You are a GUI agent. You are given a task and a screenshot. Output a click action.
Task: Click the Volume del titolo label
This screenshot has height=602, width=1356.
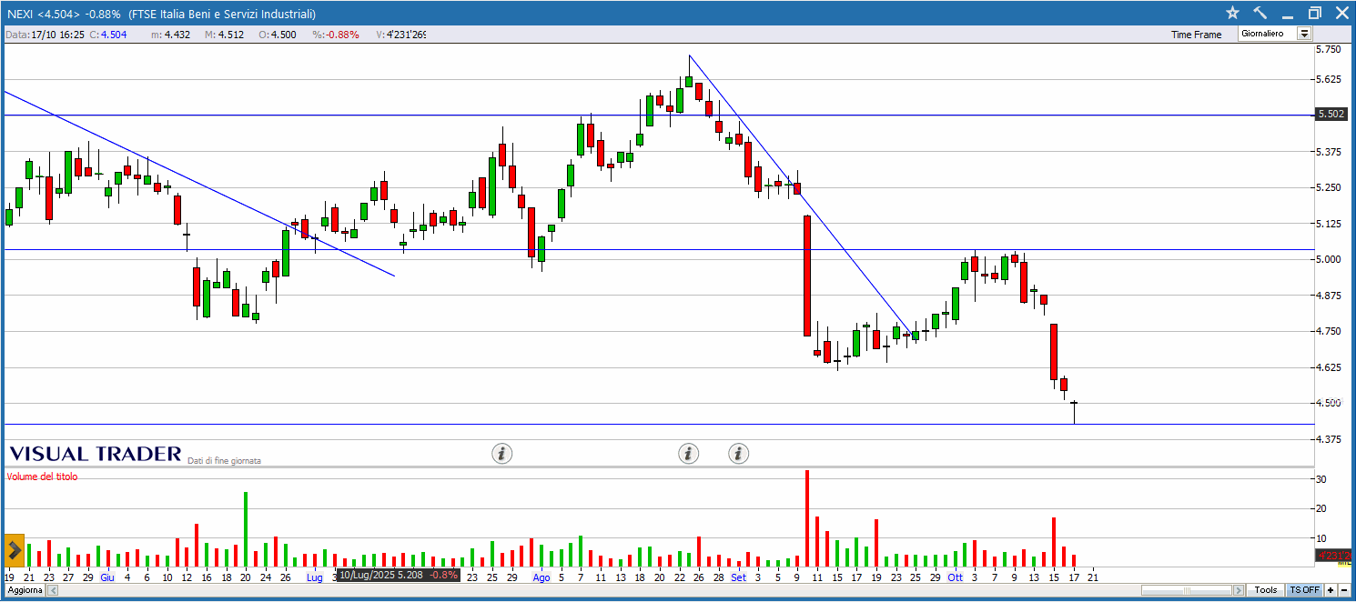pyautogui.click(x=43, y=477)
